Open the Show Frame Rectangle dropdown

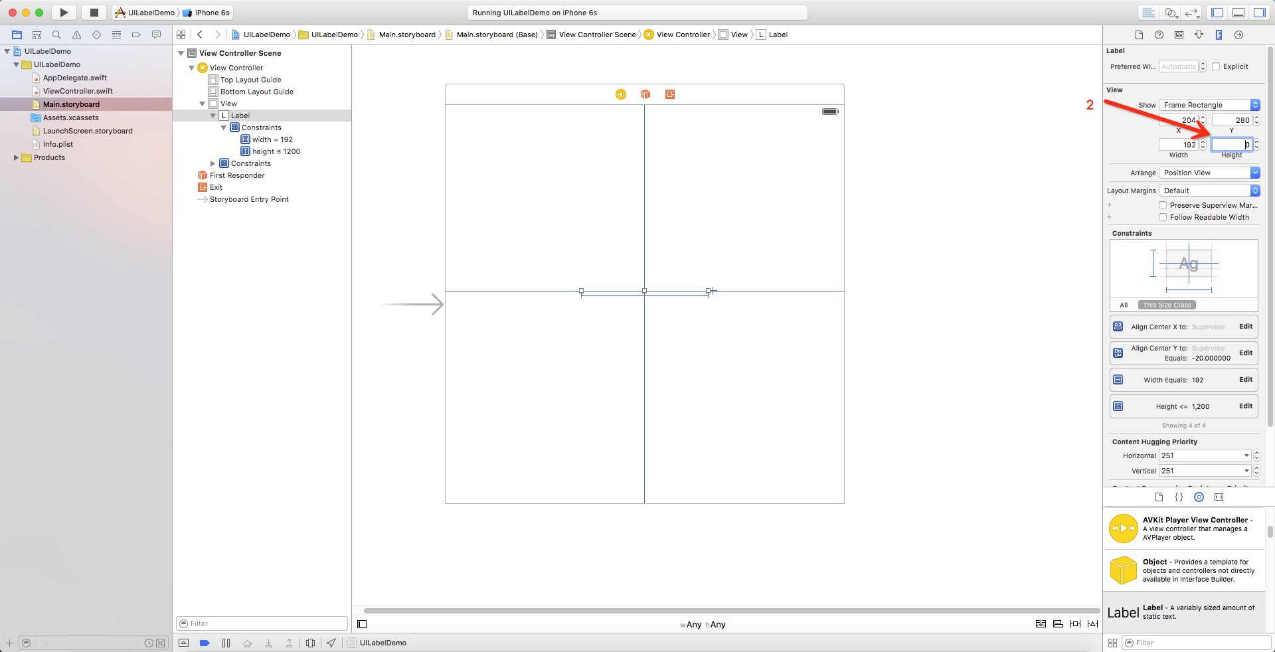1209,105
